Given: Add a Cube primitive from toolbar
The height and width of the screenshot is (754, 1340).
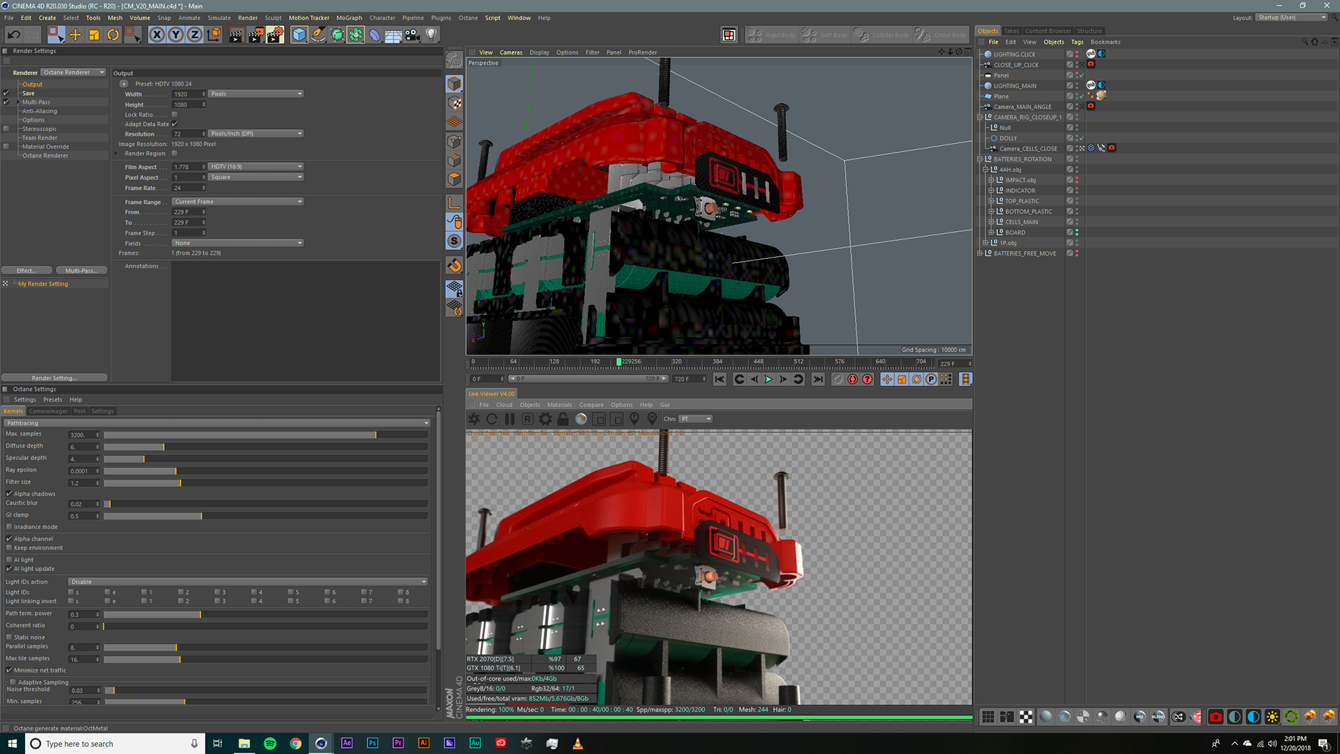Looking at the screenshot, I should (299, 35).
